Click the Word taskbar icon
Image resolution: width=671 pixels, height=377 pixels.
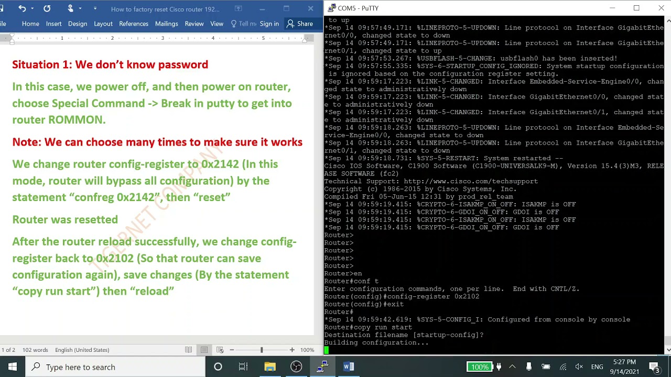click(x=349, y=367)
